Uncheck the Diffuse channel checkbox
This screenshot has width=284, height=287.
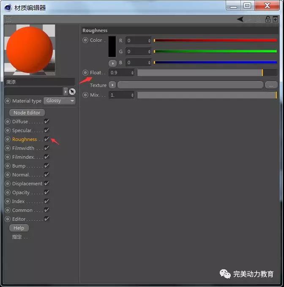click(47, 122)
